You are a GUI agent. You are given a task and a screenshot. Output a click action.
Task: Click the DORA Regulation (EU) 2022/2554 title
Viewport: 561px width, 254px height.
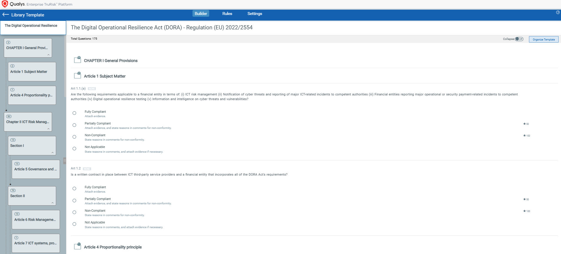click(x=162, y=28)
